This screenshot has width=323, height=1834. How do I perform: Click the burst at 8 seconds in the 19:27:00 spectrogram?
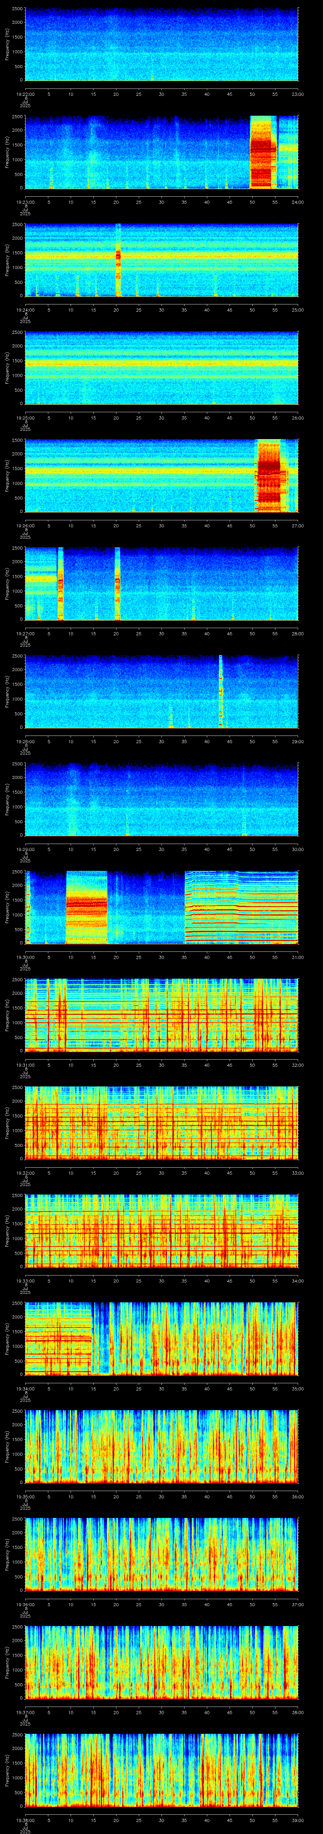click(60, 584)
